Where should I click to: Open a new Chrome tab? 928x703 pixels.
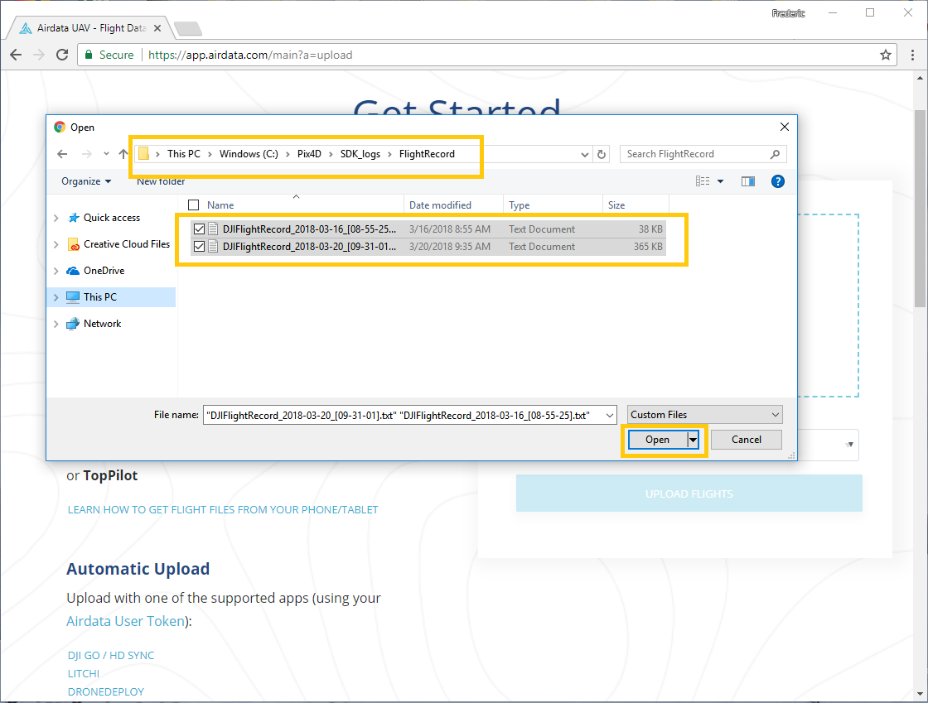(188, 28)
